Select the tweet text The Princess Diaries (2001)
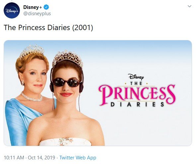The width and height of the screenshot is (196, 164). 48,27
